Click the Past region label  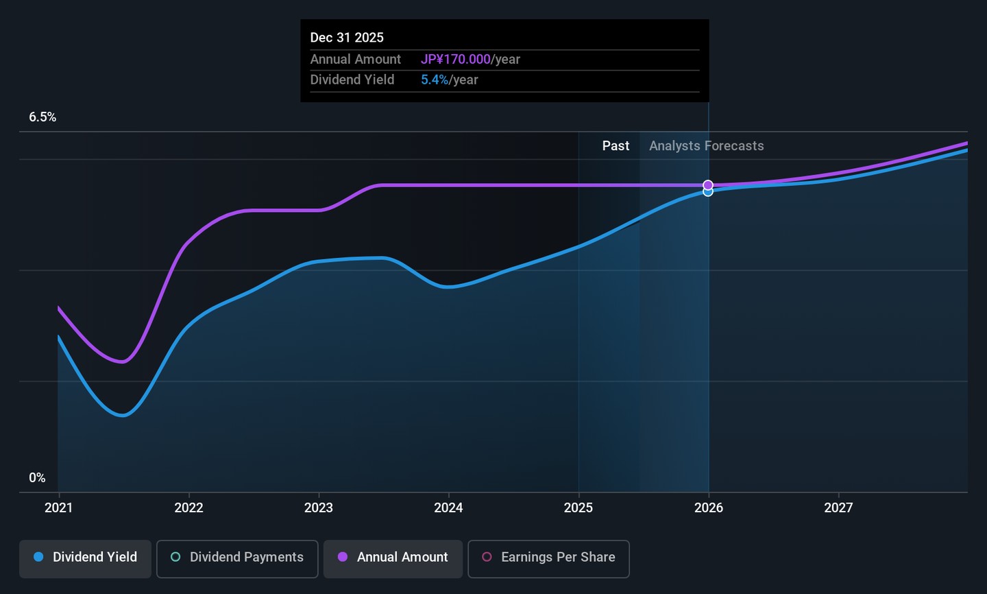[616, 146]
